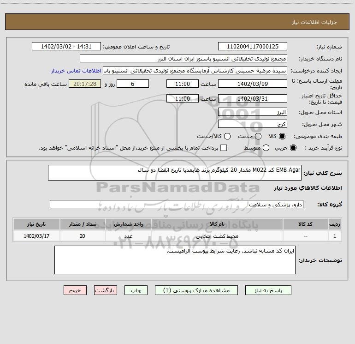Select the خدمت radio button
The height and width of the screenshot is (344, 355).
pos(258,136)
